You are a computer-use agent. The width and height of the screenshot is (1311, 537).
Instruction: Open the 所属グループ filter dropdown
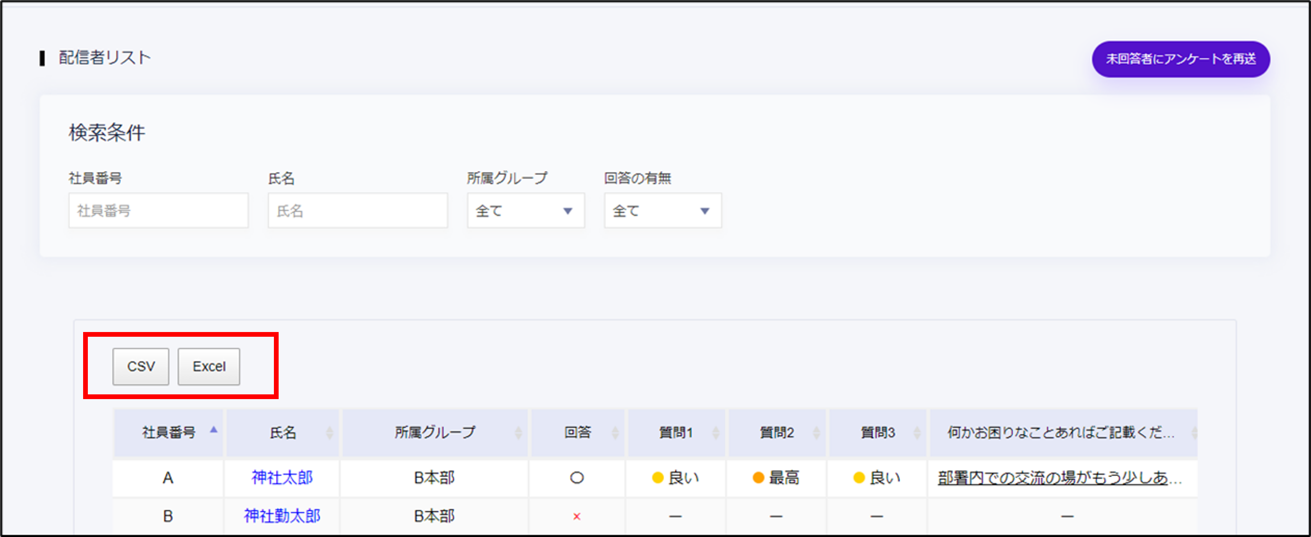[525, 211]
